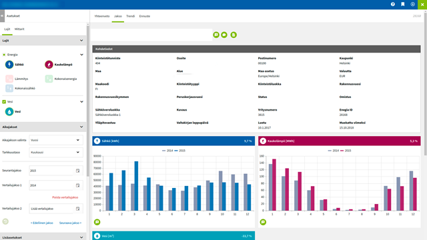Viewport: 427px width, 240px height.
Task: Open calendar picker for Vertailujakso 2
Action: pos(77,209)
